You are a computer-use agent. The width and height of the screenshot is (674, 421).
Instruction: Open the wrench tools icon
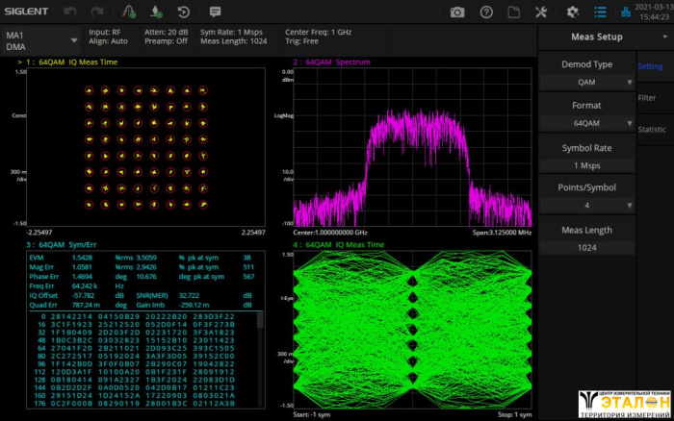pyautogui.click(x=541, y=12)
